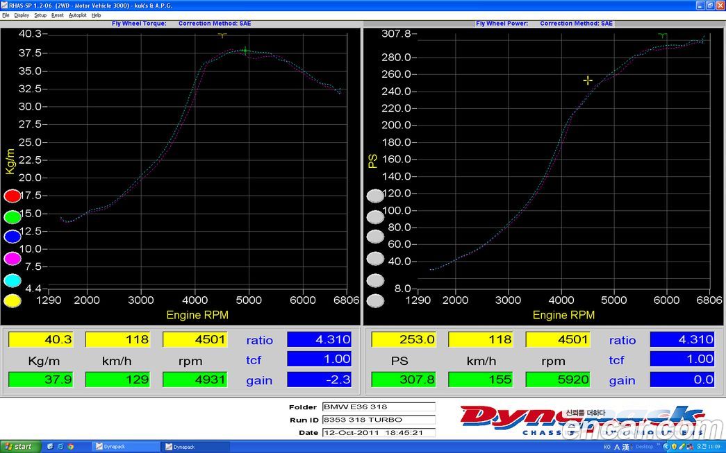Click green peak marker on torque curve
The image size is (726, 453).
(245, 50)
